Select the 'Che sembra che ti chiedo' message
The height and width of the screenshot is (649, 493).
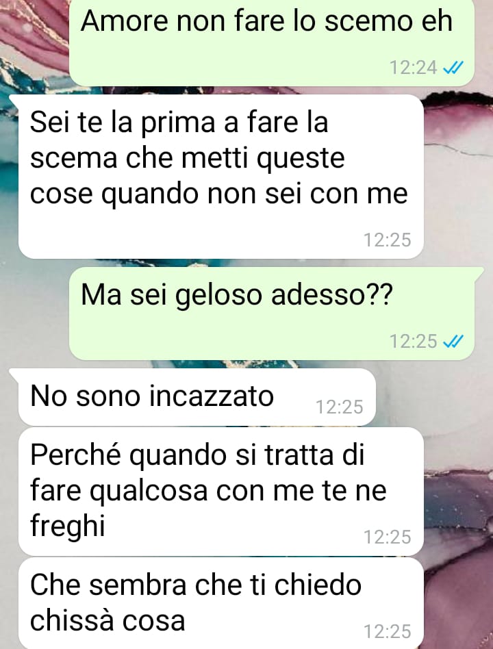coord(221,603)
